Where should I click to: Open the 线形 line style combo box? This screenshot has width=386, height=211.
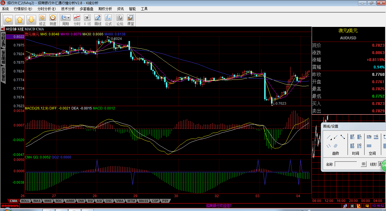380,164
